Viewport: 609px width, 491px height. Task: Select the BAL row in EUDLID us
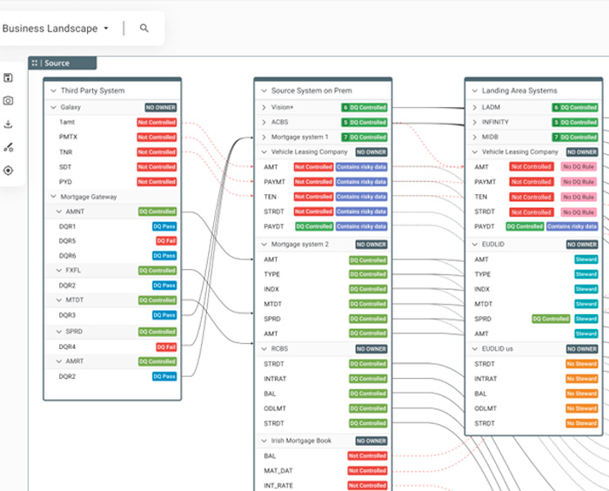click(x=534, y=393)
